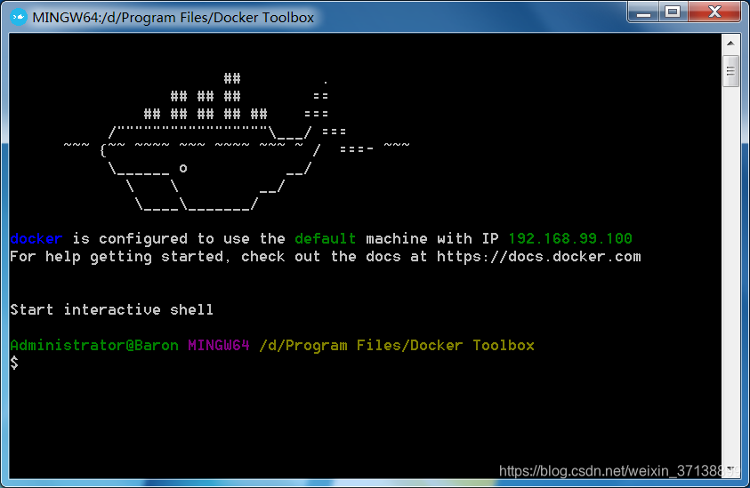The image size is (750, 488).
Task: Click the Administrator@Baron user text
Action: (x=94, y=345)
